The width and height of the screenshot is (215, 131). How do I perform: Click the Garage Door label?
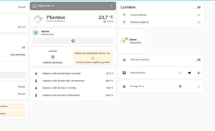137,86
